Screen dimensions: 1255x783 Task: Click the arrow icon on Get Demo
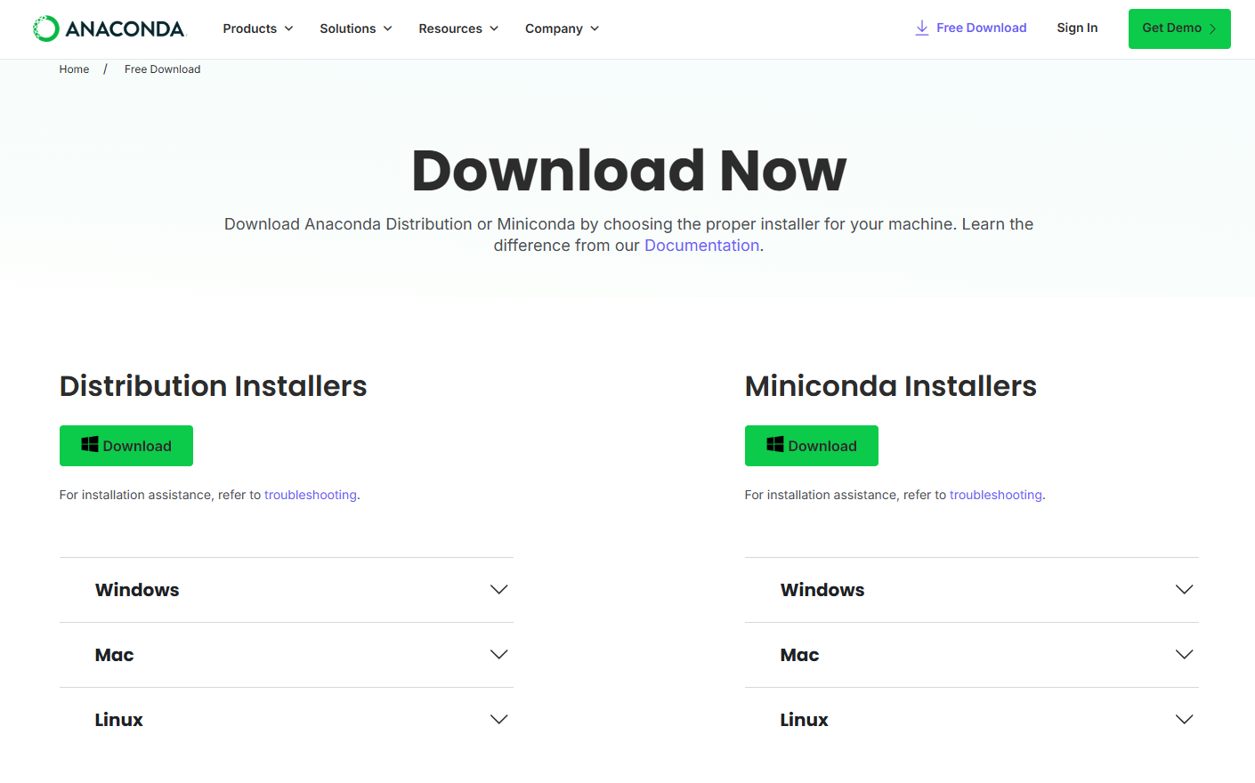(x=1212, y=28)
